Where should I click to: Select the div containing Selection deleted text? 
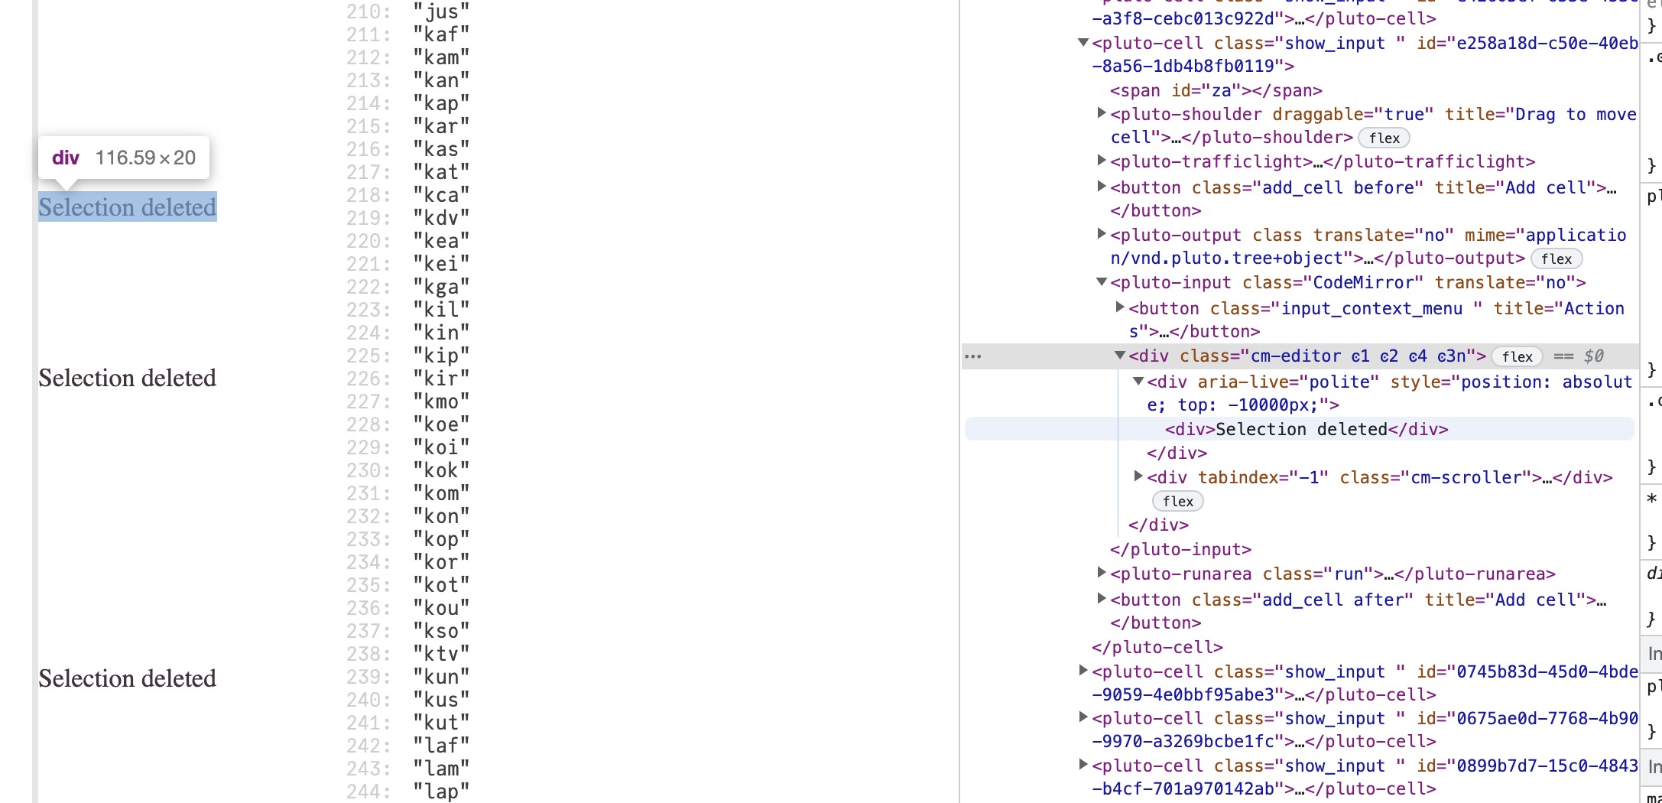[1300, 429]
